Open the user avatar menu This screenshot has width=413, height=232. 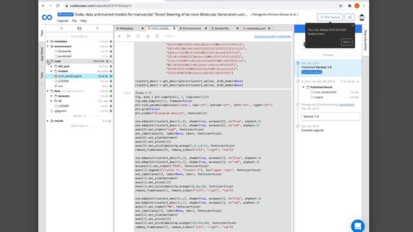click(x=362, y=17)
